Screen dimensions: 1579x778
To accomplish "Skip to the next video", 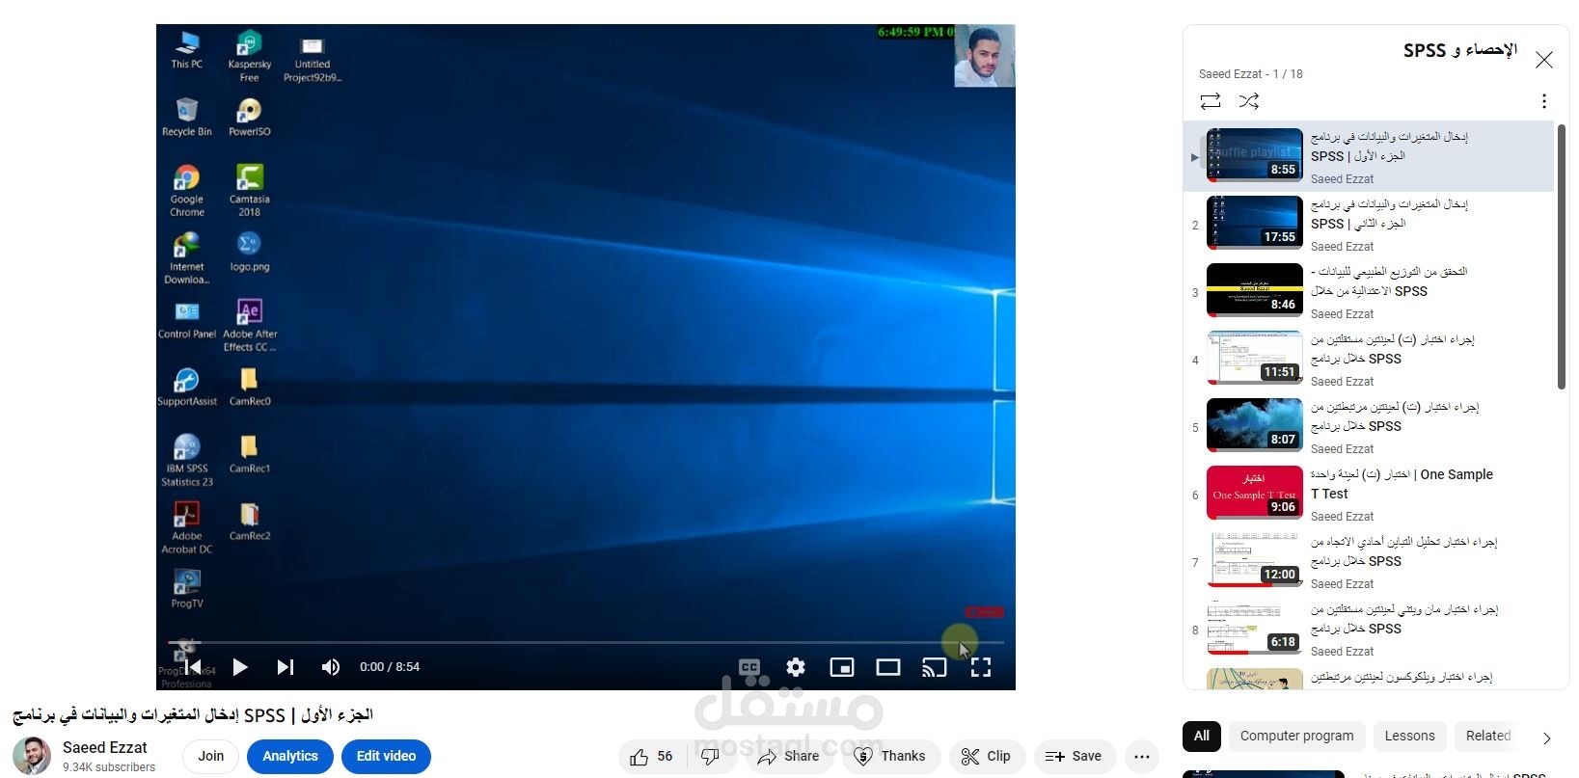I will (285, 666).
